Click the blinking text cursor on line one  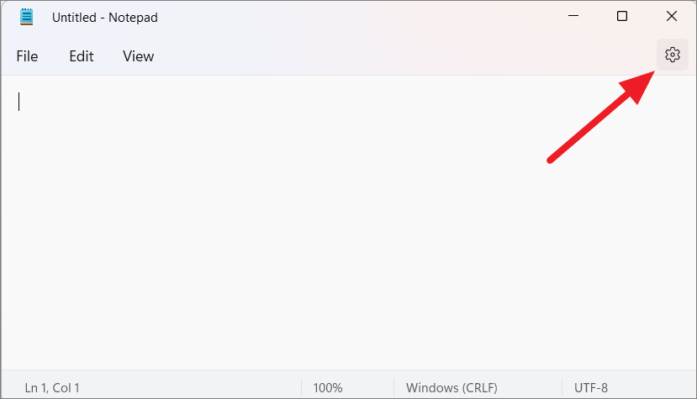coord(18,102)
